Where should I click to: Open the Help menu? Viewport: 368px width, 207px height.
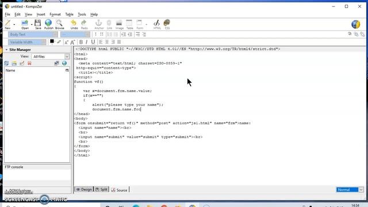tap(94, 14)
